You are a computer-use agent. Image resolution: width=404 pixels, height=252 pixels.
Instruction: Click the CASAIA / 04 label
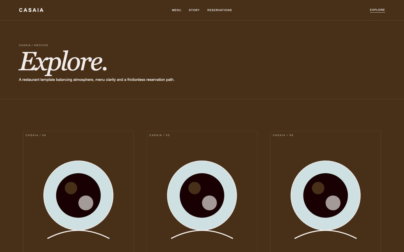point(36,135)
